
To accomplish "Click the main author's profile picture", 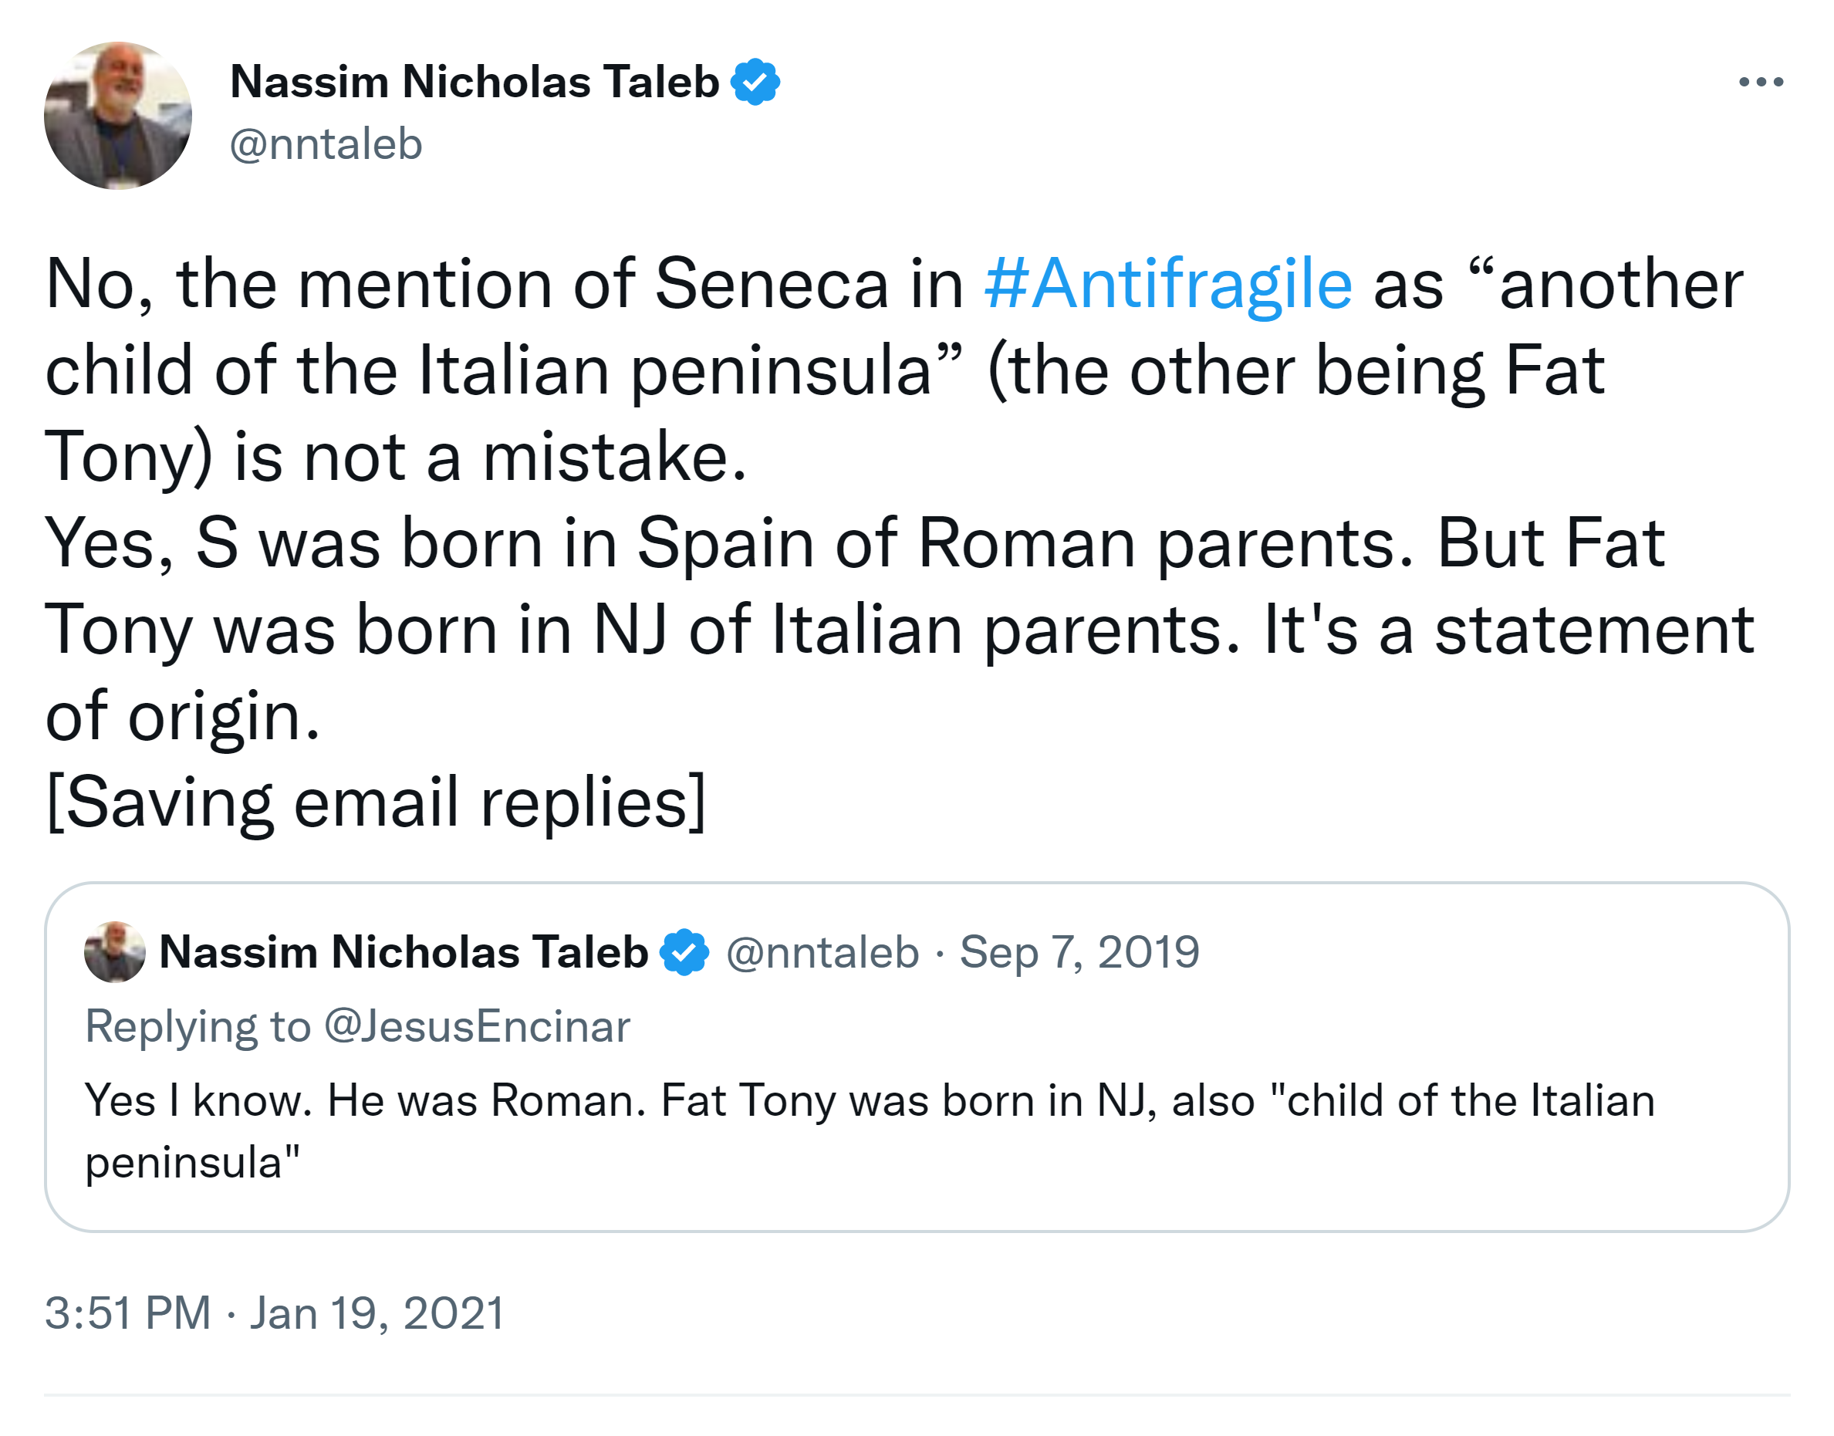I will pyautogui.click(x=118, y=116).
